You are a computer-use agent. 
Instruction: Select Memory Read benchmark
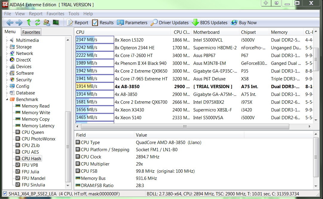tap(36, 106)
